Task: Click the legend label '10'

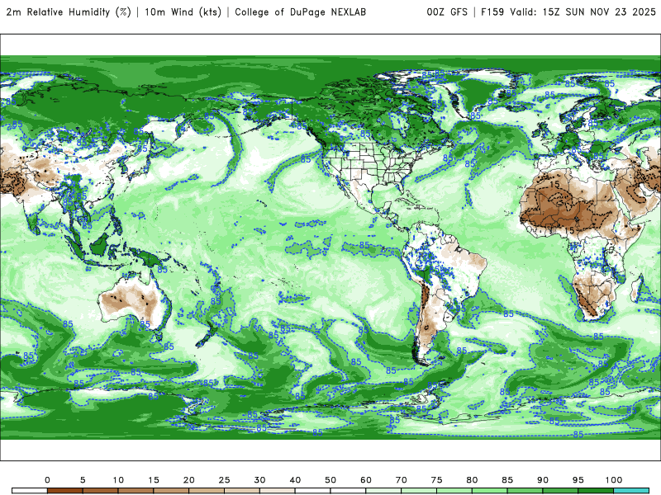Action: coord(118,480)
